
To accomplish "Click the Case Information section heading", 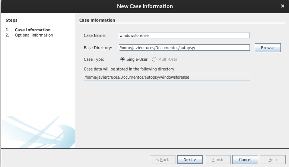I will [x=97, y=20].
